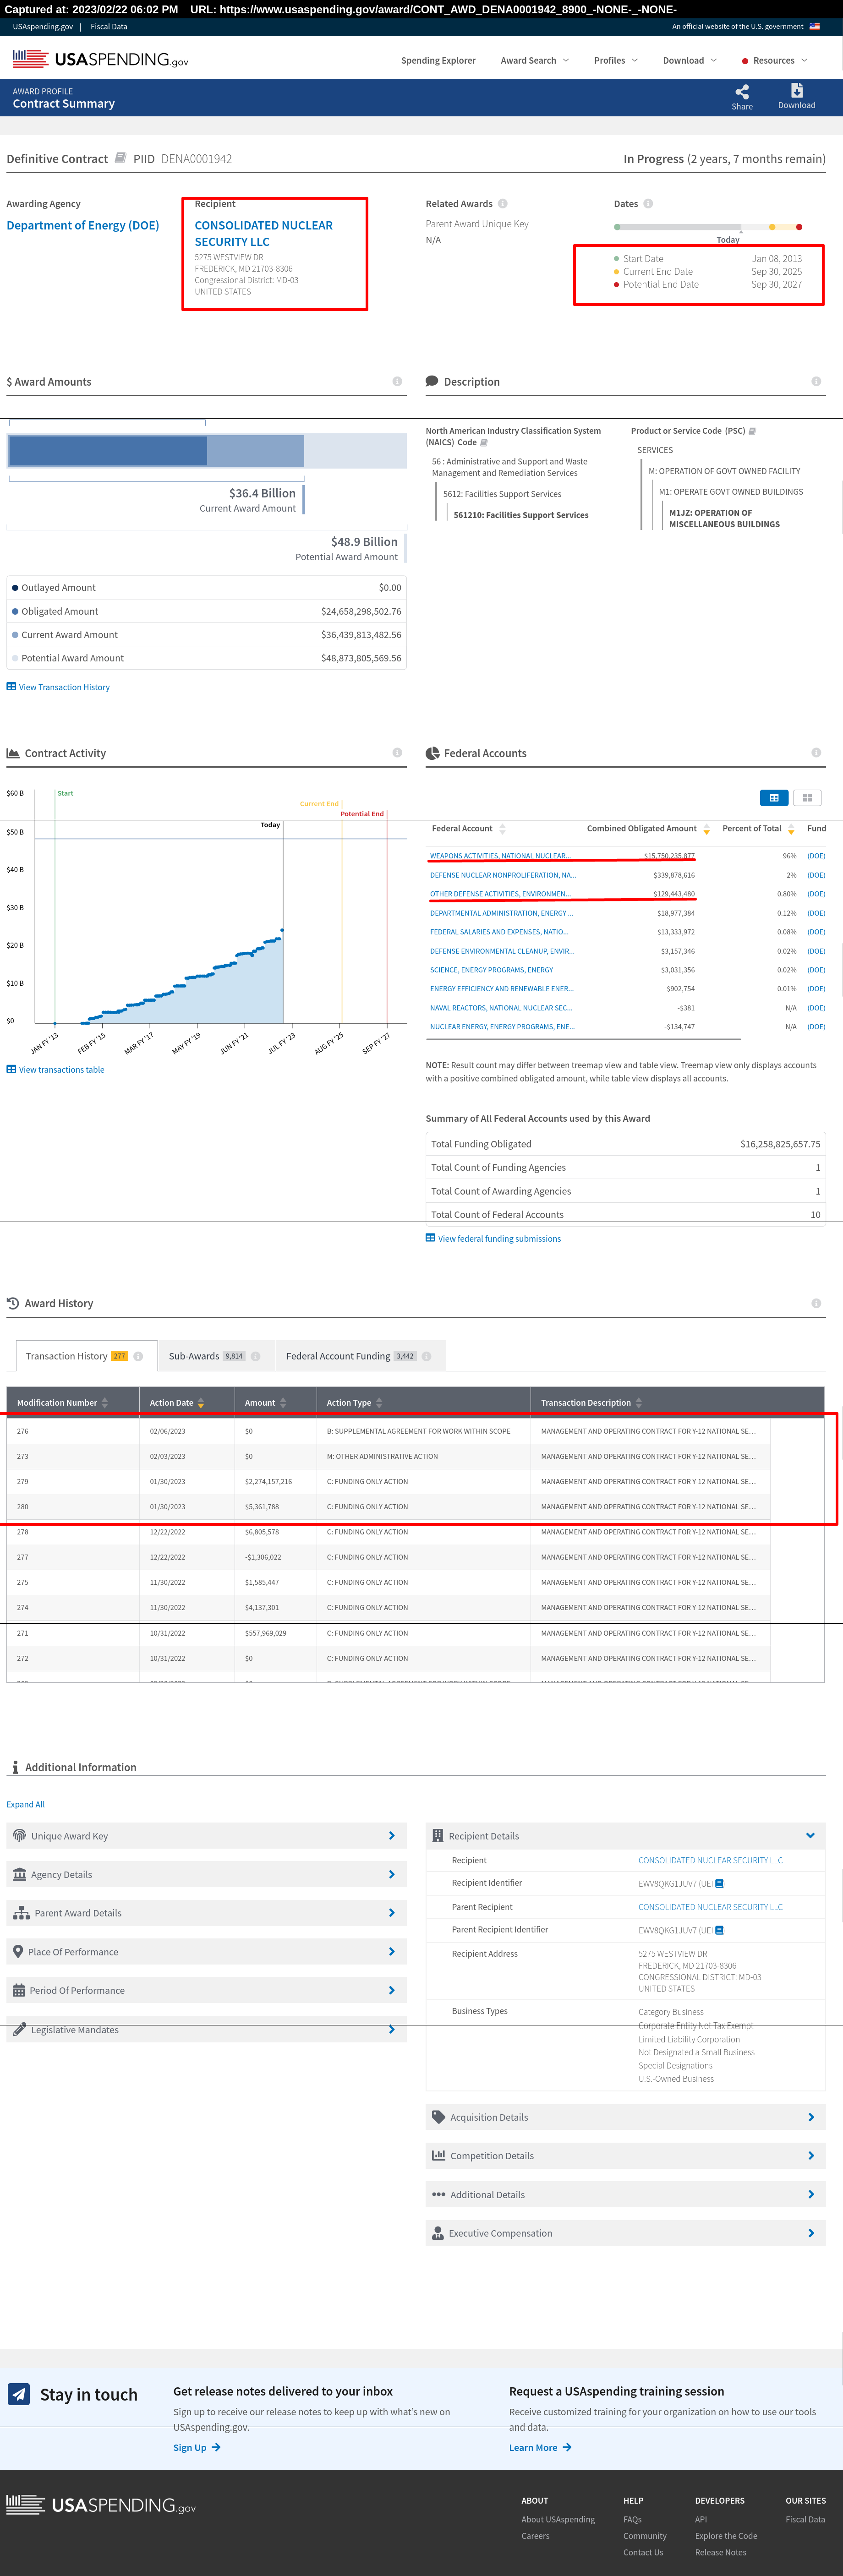Sort by Action Type column
843x2576 pixels.
[x=379, y=1403]
